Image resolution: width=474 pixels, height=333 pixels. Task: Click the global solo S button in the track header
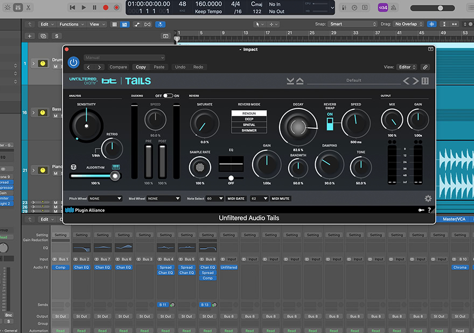[x=57, y=36]
